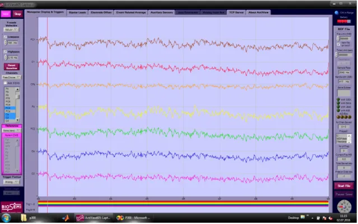Click channel list scroll down arrow
The width and height of the screenshot is (358, 224).
[x=17, y=120]
